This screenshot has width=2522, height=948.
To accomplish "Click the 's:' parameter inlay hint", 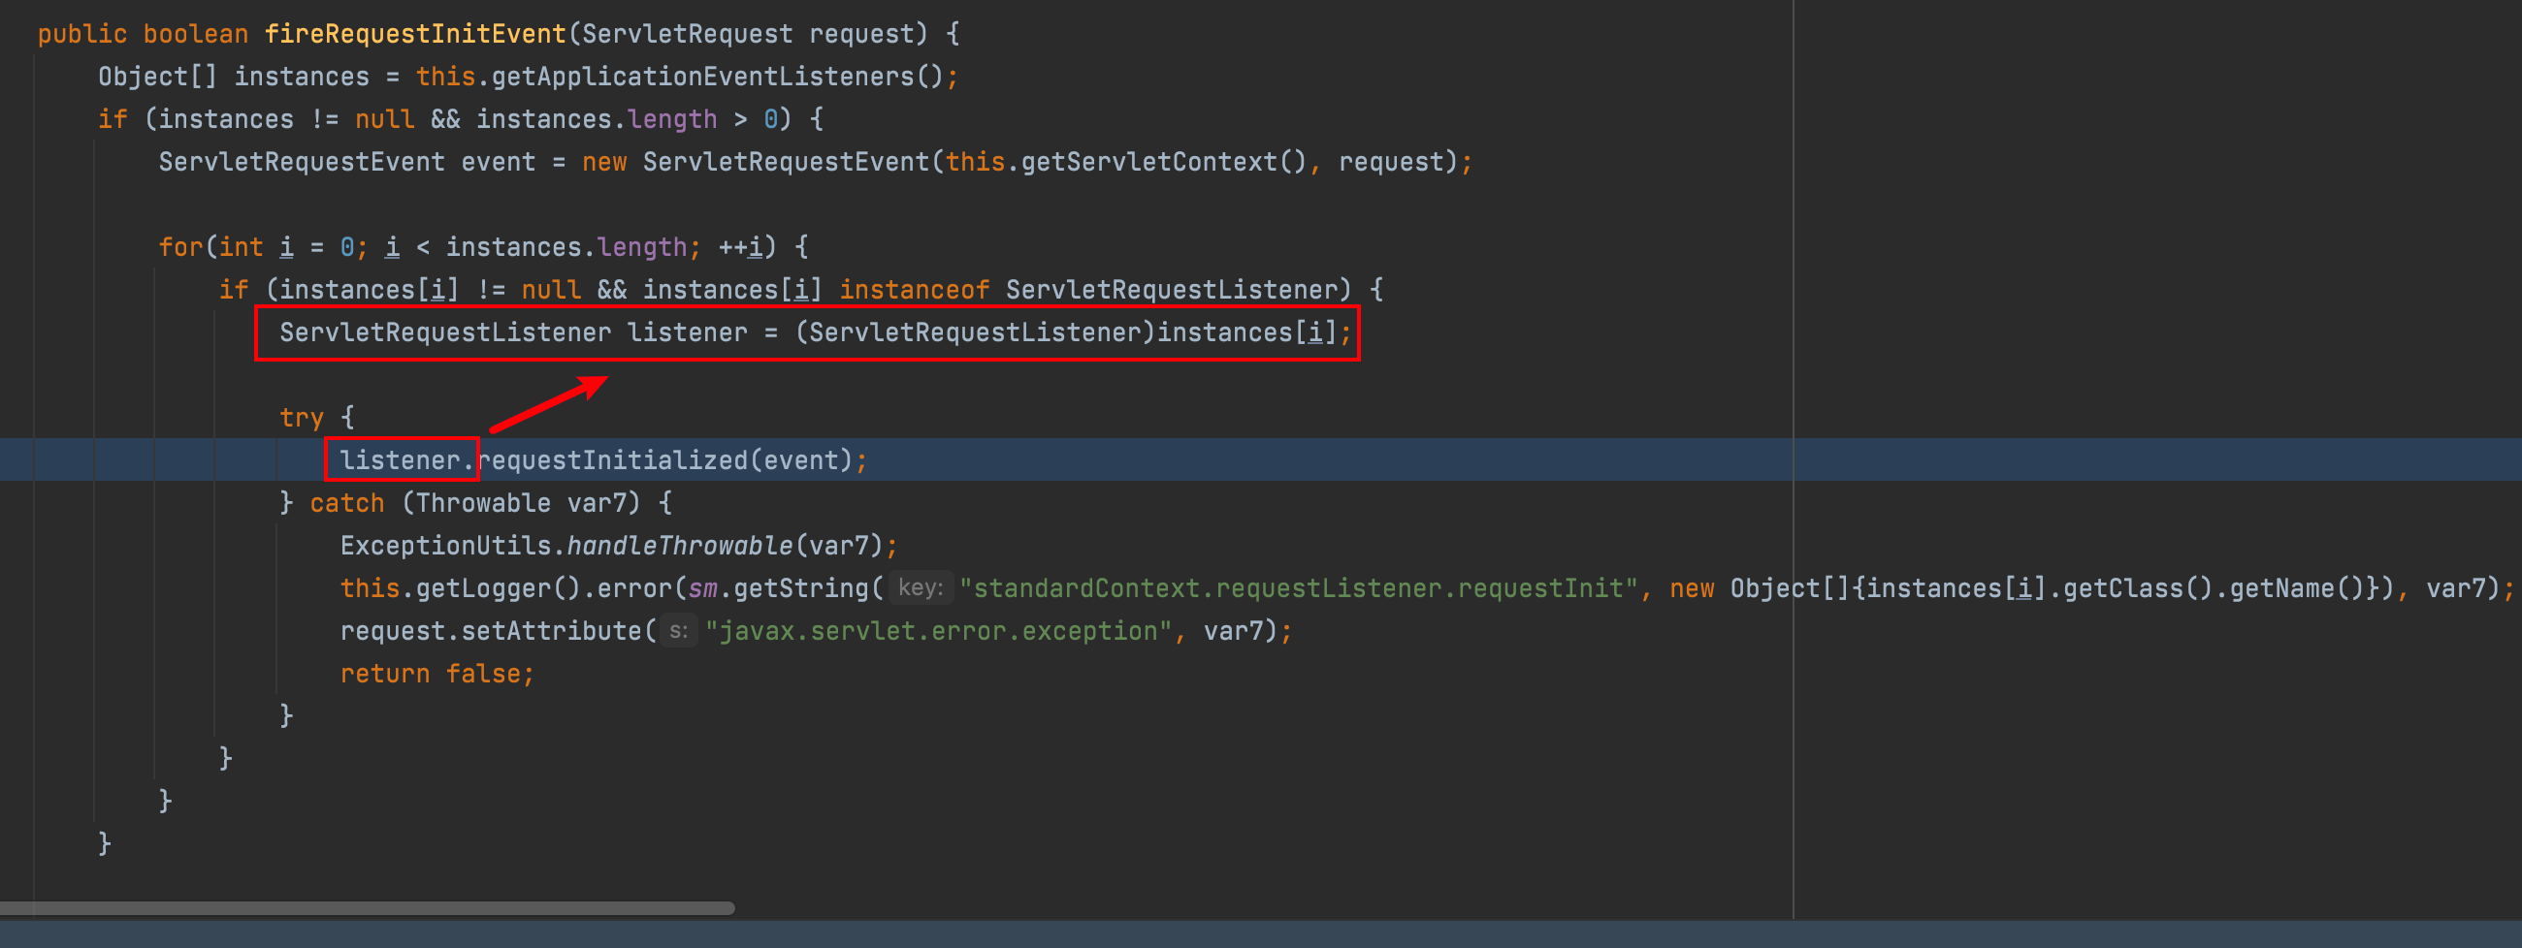I will pyautogui.click(x=677, y=631).
